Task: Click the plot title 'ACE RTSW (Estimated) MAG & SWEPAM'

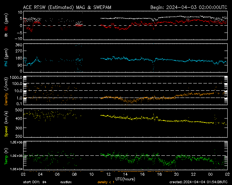Action: 67,7
